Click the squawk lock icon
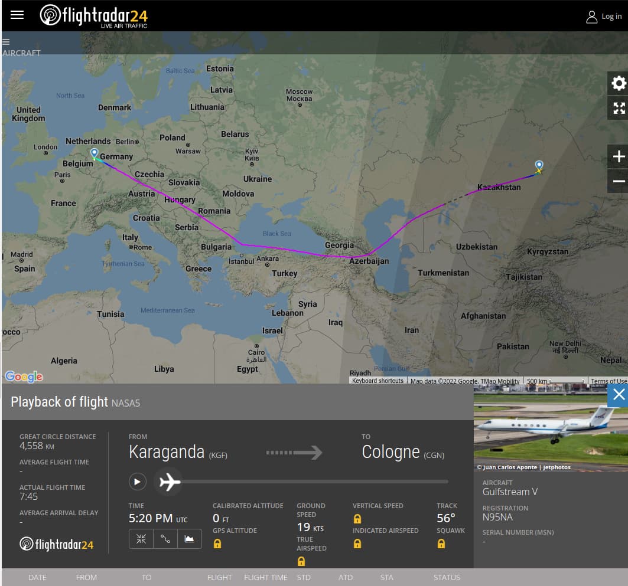Screen dimensions: 628x586 441,544
